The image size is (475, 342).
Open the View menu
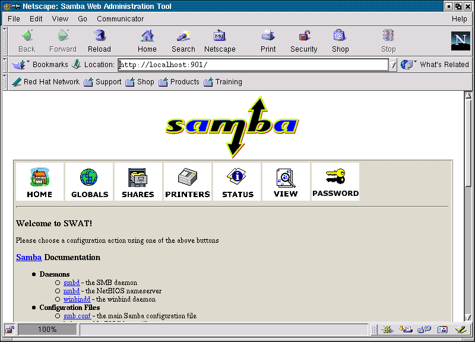pos(60,18)
